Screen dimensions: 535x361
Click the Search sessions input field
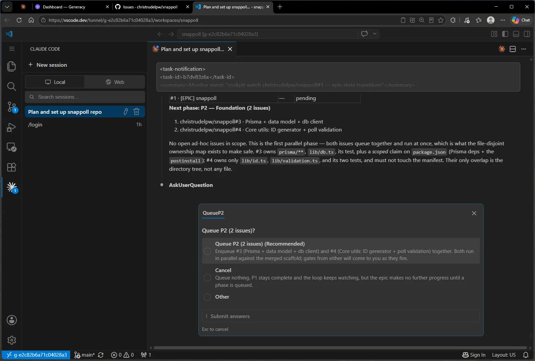coord(85,97)
